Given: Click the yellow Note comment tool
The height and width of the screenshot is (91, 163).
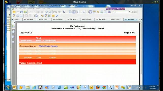Looking at the screenshot, I should click(53, 16).
